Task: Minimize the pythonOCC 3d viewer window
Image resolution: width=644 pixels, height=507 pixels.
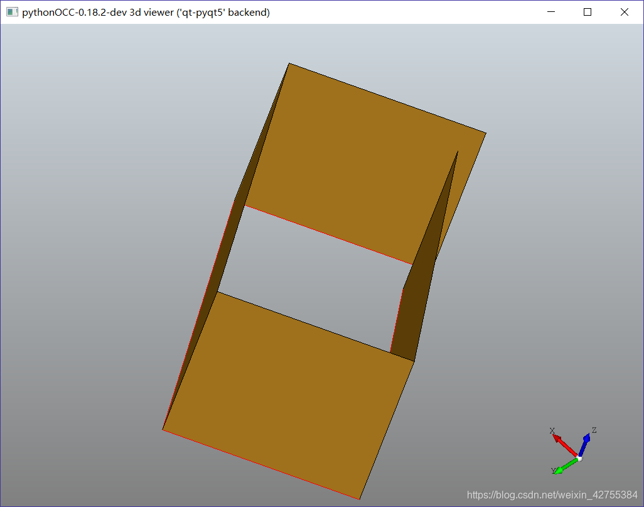Action: [551, 12]
